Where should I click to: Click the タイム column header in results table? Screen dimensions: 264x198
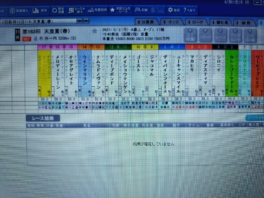194,125
